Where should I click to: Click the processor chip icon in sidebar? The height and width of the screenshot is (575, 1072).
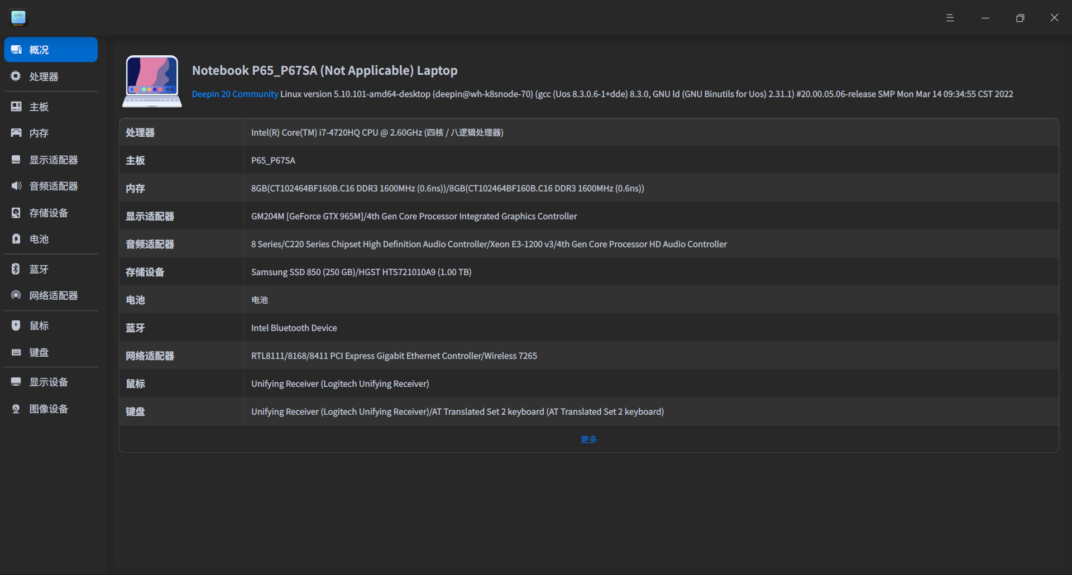coord(16,76)
